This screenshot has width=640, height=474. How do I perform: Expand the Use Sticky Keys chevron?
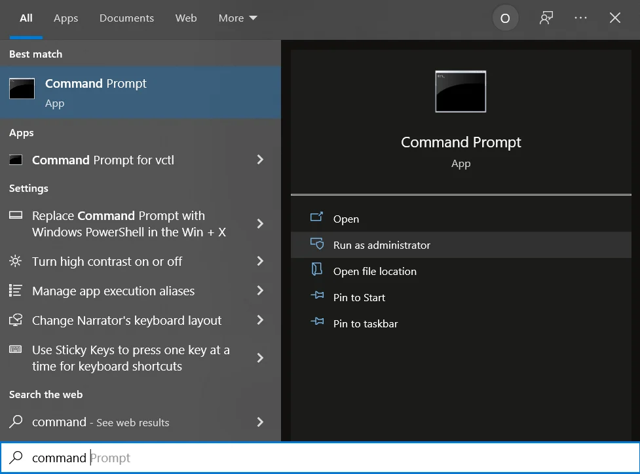pos(260,357)
